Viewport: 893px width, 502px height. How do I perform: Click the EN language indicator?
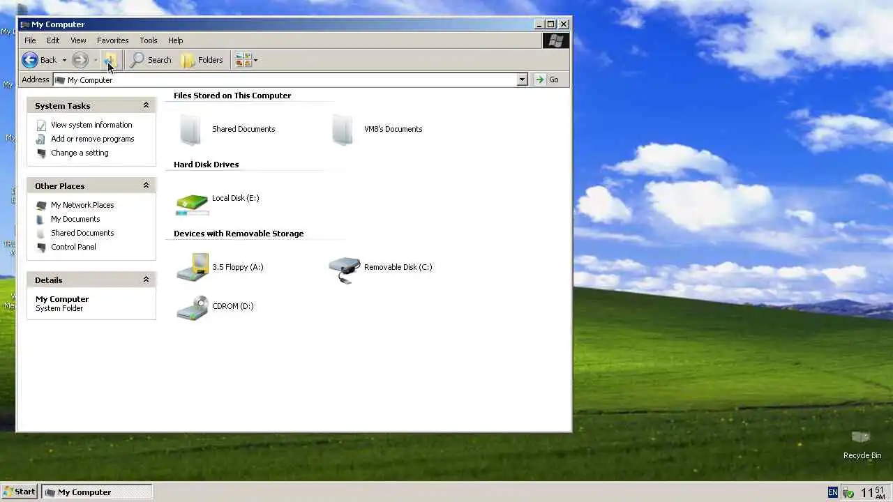pos(832,492)
